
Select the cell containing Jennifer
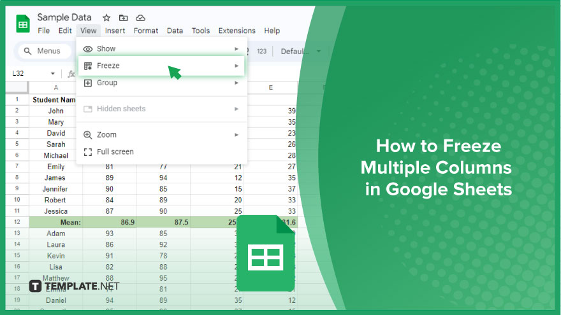pyautogui.click(x=56, y=188)
